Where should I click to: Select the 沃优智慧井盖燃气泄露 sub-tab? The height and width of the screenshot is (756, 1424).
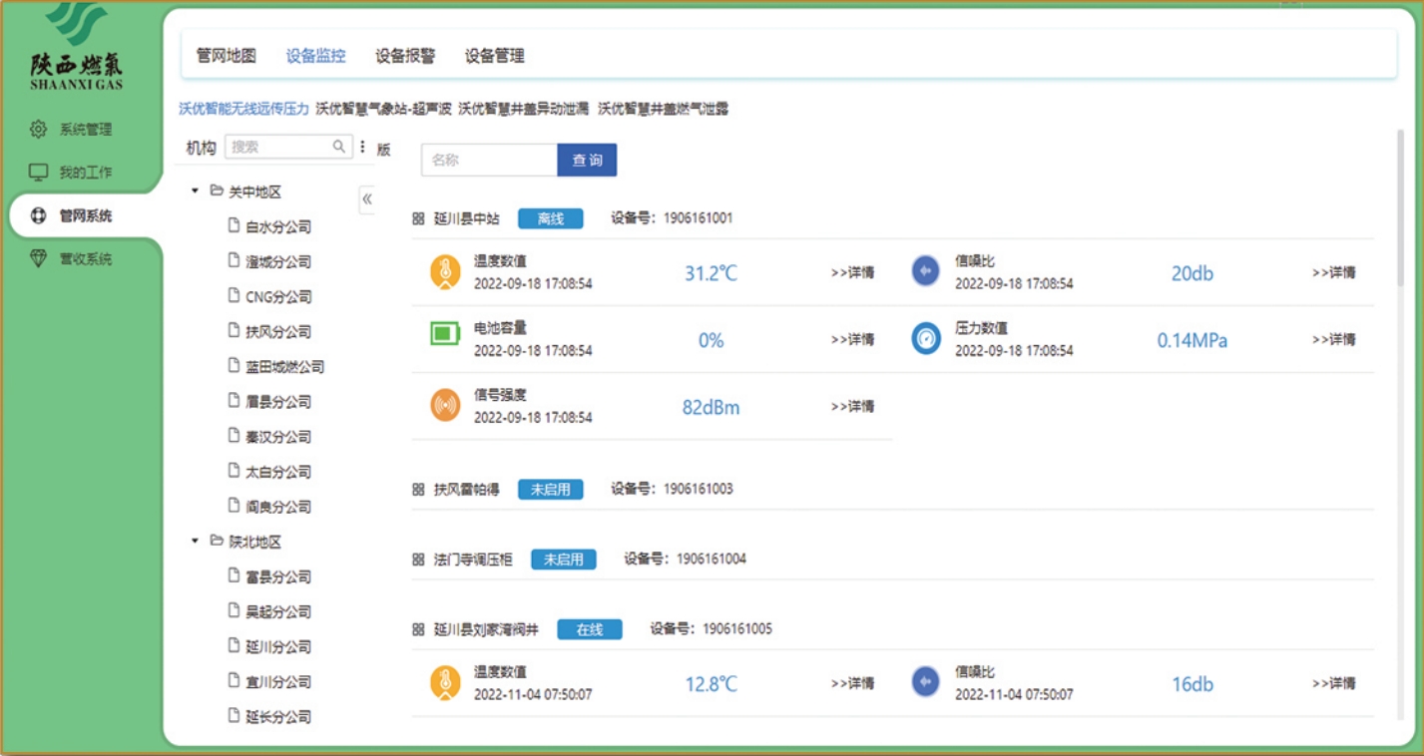pyautogui.click(x=663, y=109)
